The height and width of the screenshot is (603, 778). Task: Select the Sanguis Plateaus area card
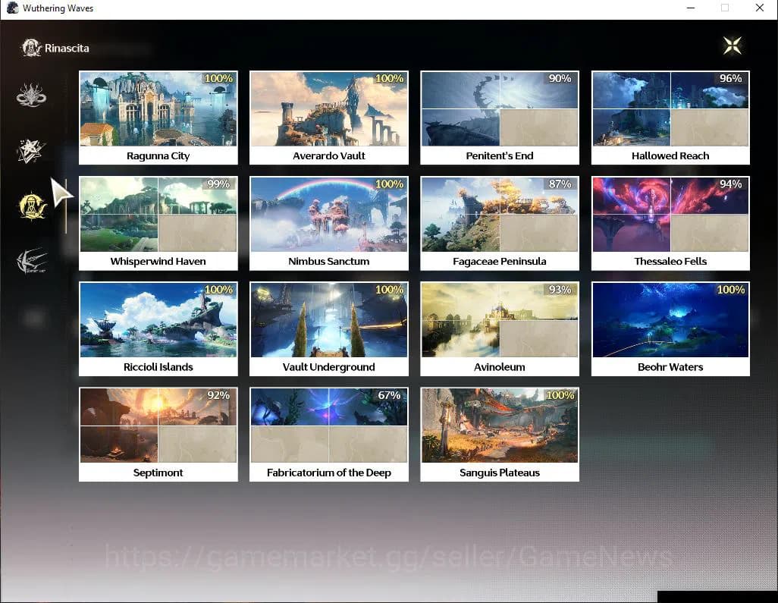(500, 434)
